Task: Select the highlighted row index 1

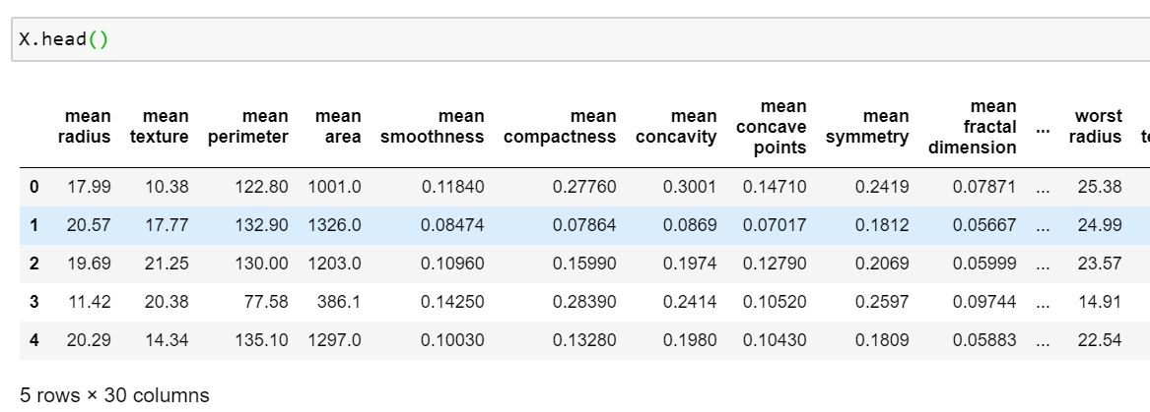Action: coord(34,225)
